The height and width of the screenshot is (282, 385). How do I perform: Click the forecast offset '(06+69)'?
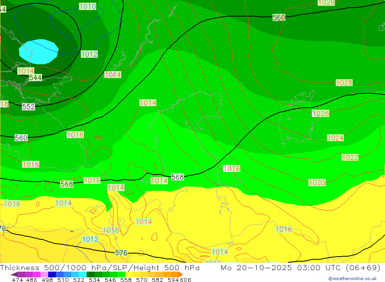[x=363, y=267]
